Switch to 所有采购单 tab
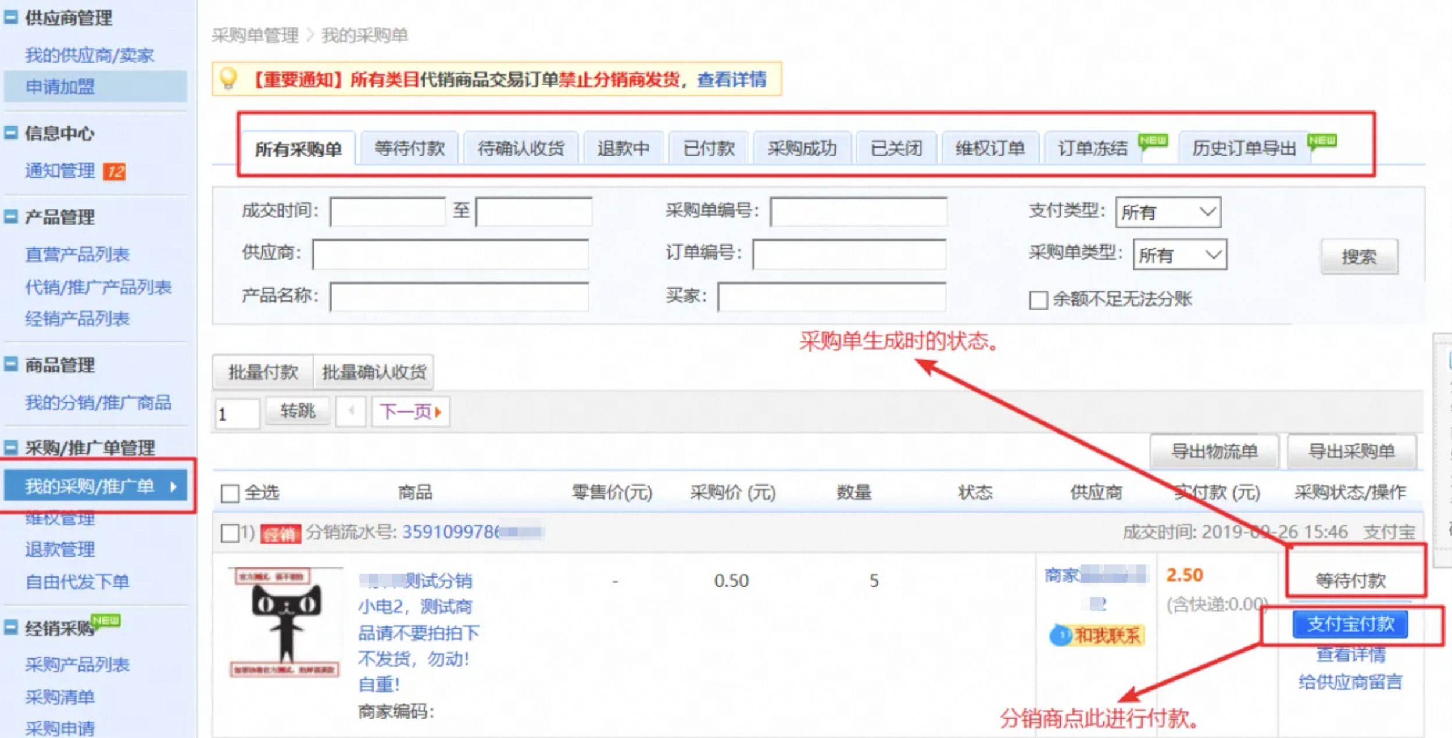 coord(298,149)
